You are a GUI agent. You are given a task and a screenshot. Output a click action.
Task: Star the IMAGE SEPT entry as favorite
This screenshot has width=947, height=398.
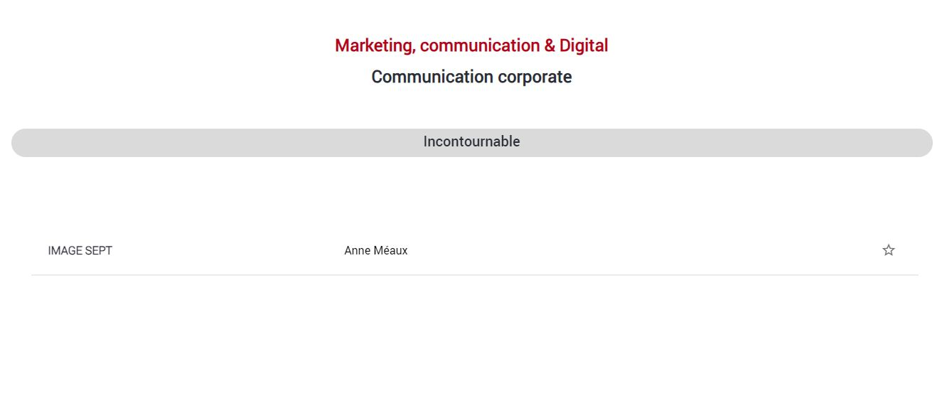(889, 250)
